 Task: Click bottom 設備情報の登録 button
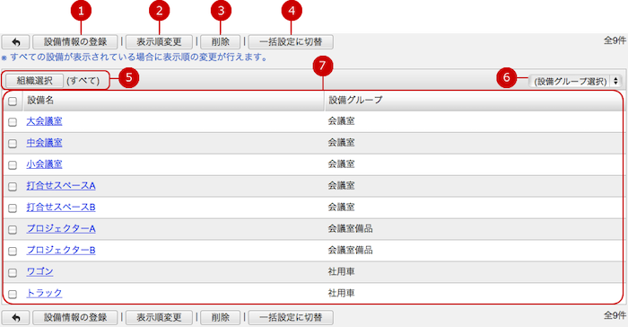click(x=75, y=317)
